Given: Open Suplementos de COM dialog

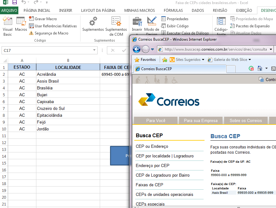Looking at the screenshot, I should [116, 26].
